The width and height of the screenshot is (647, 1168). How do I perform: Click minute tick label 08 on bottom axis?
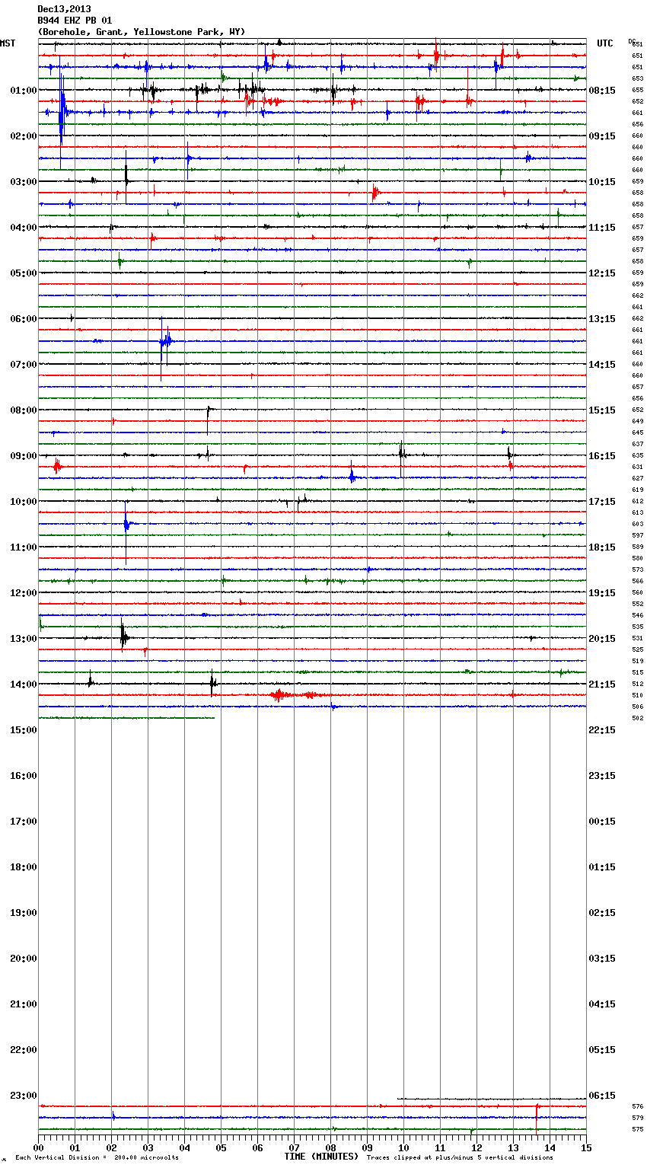(x=330, y=1148)
